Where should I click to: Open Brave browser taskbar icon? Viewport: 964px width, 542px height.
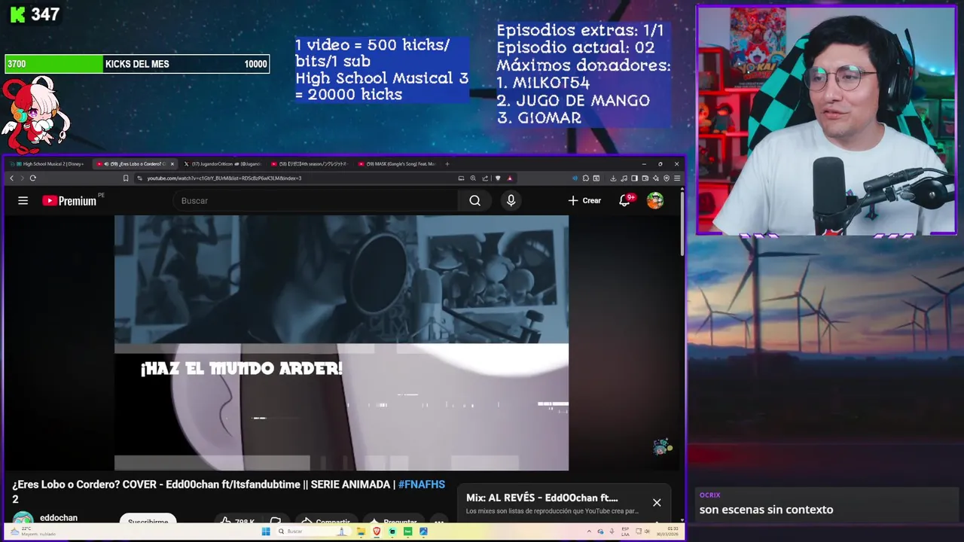[x=377, y=531]
